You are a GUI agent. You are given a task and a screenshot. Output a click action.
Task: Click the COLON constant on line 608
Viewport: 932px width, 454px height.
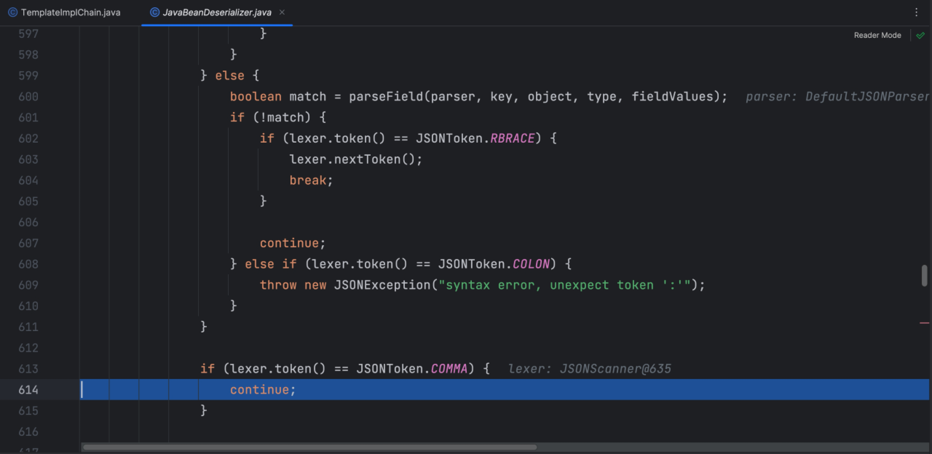coord(531,264)
